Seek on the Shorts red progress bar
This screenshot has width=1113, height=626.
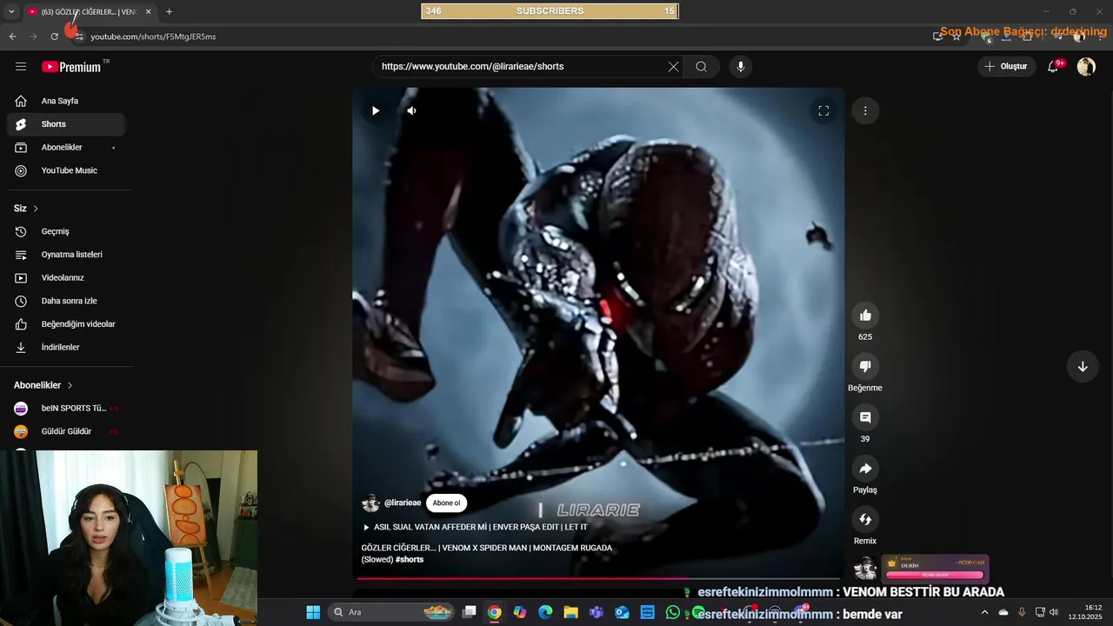[598, 578]
